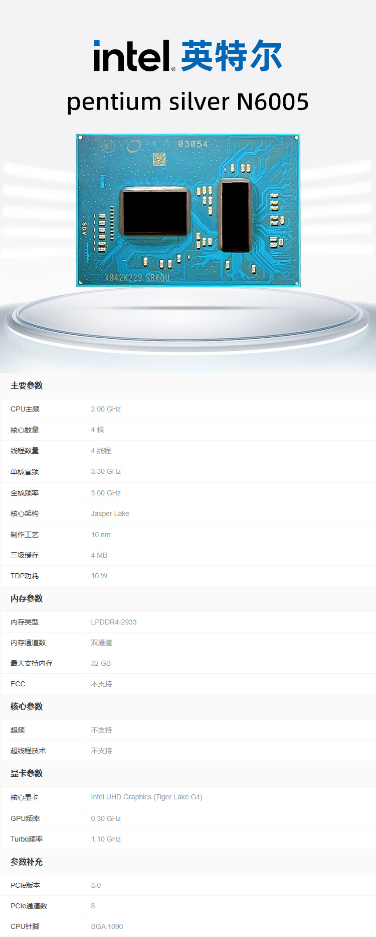Select the ECC 不支持 value
The height and width of the screenshot is (937, 376).
pyautogui.click(x=101, y=684)
